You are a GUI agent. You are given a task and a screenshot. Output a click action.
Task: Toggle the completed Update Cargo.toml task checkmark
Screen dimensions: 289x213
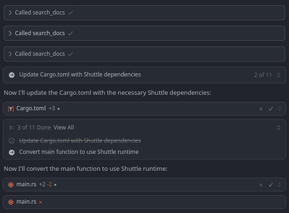[12, 140]
